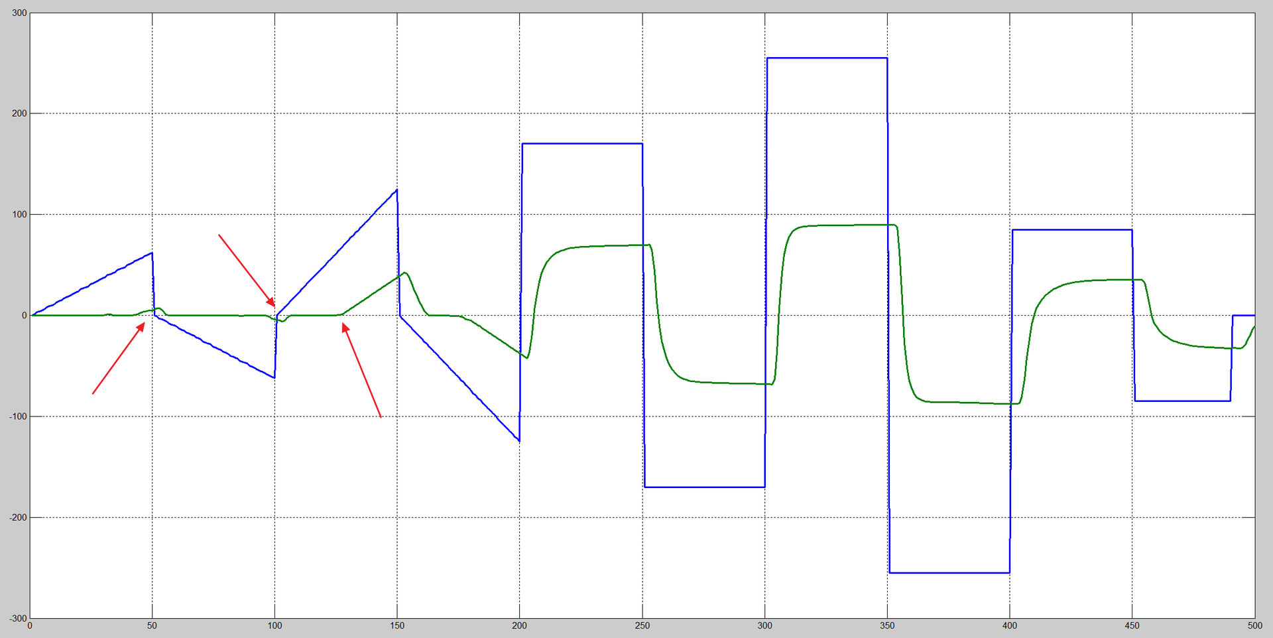Click the green curve peak near x=150

click(x=403, y=273)
